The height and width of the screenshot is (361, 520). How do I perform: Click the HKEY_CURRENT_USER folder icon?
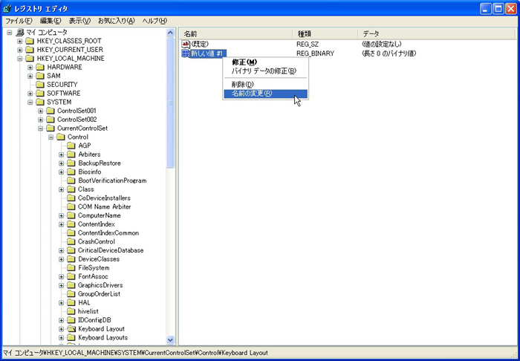tap(30, 50)
